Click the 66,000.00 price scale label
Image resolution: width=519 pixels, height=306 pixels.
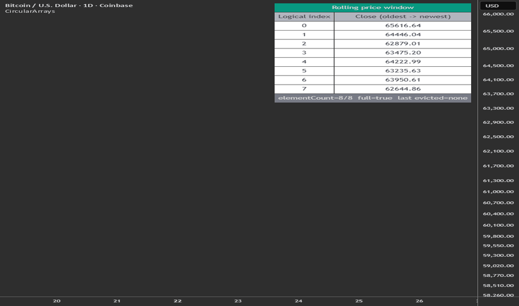pos(498,14)
